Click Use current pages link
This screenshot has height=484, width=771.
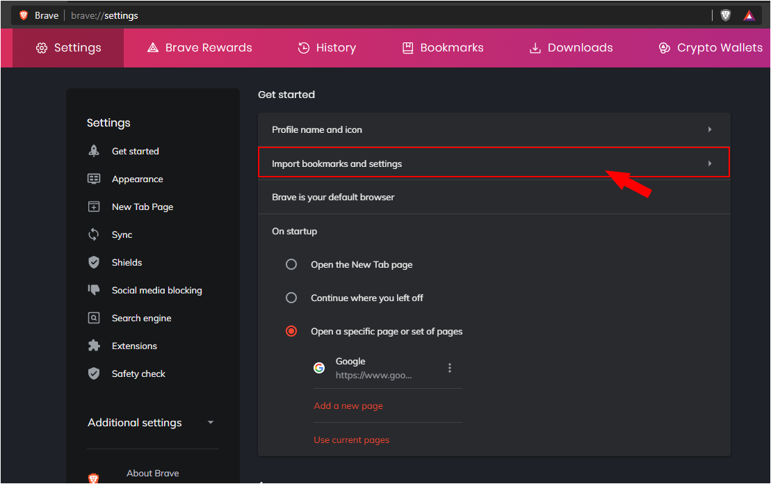pyautogui.click(x=352, y=439)
